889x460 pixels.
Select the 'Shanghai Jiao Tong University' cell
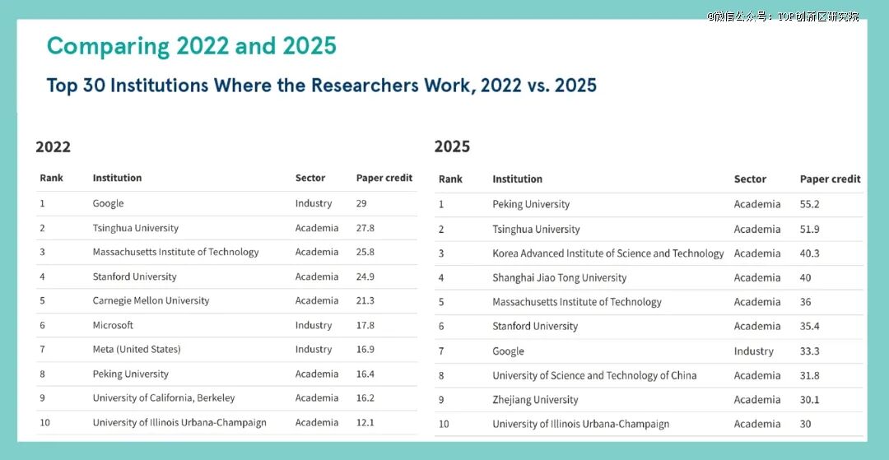coord(560,278)
